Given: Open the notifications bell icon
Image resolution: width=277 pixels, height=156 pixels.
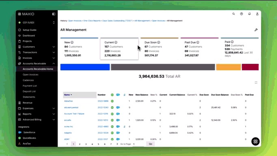Looking at the screenshot, I should (x=249, y=14).
